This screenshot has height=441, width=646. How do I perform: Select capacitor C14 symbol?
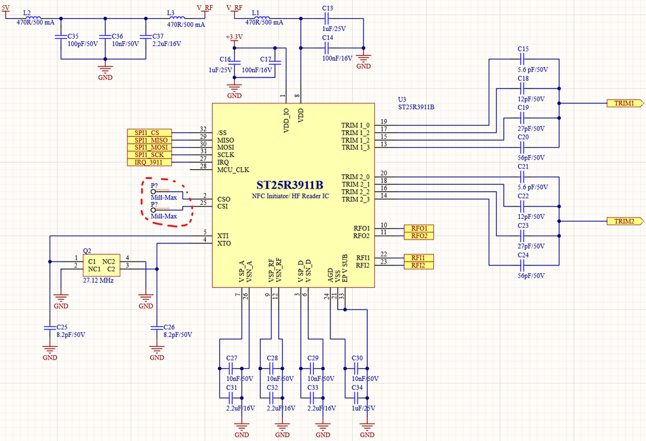(x=327, y=48)
